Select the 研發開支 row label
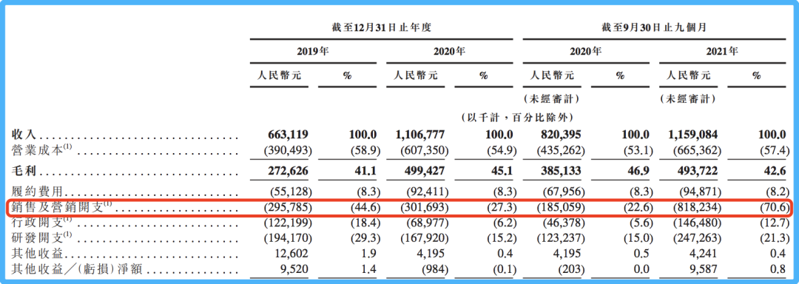 41,237
